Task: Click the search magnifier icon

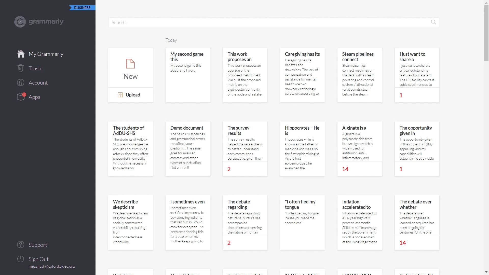Action: point(433,22)
